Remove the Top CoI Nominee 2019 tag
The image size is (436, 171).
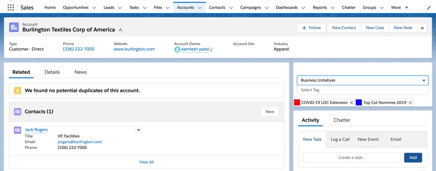pos(410,103)
